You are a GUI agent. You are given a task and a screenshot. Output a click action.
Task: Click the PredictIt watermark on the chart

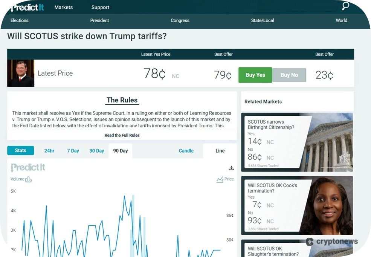27,167
